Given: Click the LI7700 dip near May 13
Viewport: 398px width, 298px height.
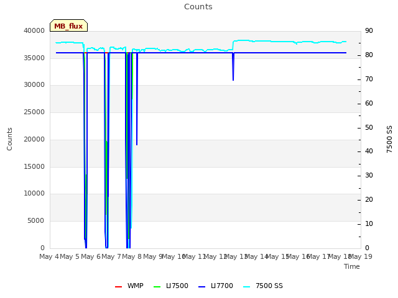Looking at the screenshot, I should click(x=233, y=67).
